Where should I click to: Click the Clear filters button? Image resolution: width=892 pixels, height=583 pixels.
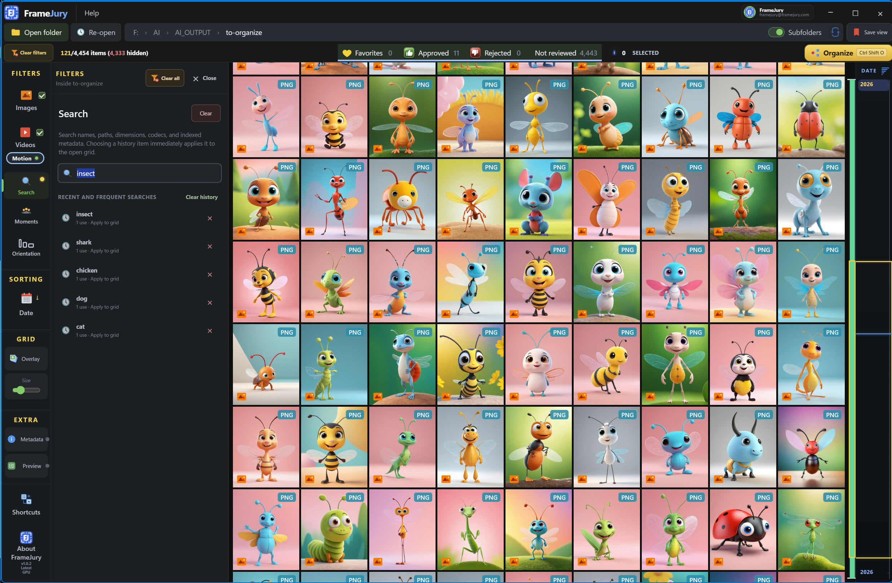29,53
